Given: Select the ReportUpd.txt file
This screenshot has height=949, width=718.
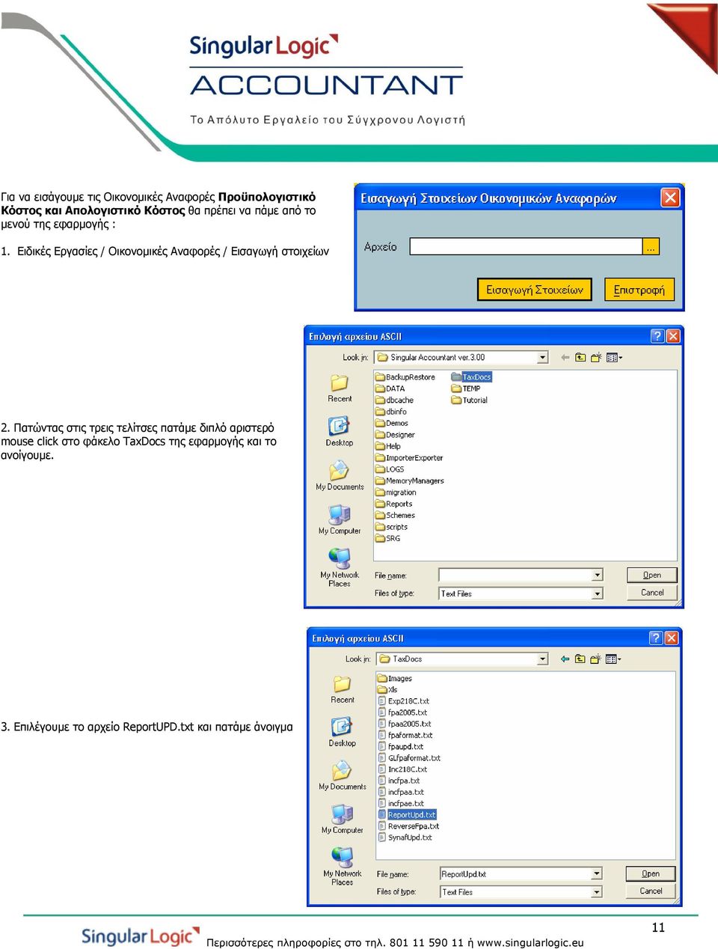Looking at the screenshot, I should coord(407,815).
